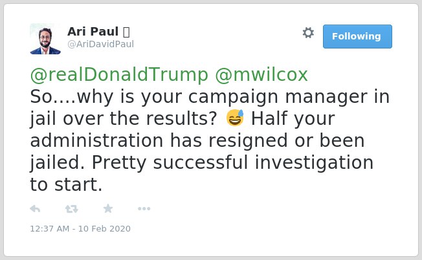The width and height of the screenshot is (422, 260).
Task: Click the word "administration" in the tweet text
Action: click(96, 140)
